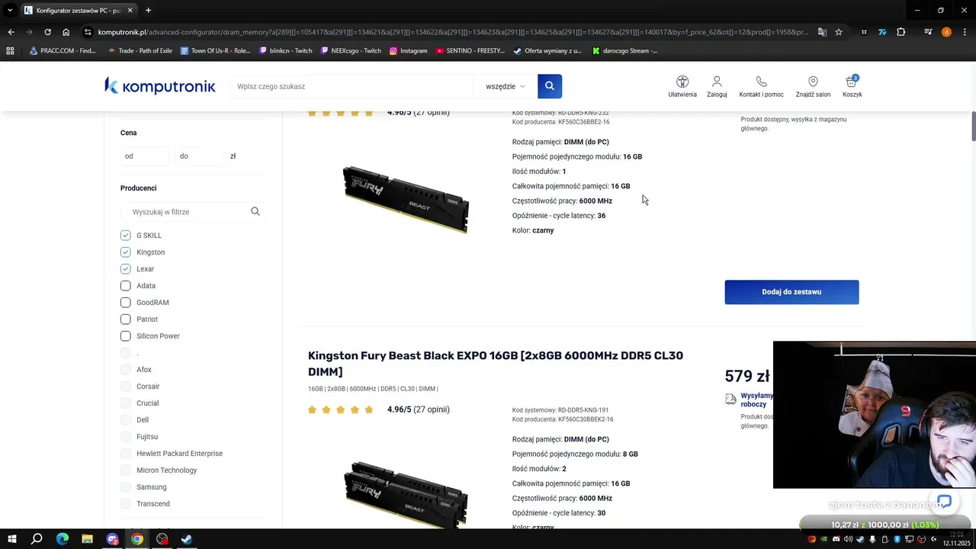Open Kingston Fury Beast Black EXPO 2x8GB title
This screenshot has height=549, width=976.
click(496, 364)
